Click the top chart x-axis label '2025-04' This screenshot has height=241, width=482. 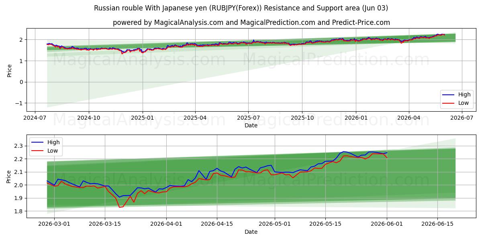point(195,118)
